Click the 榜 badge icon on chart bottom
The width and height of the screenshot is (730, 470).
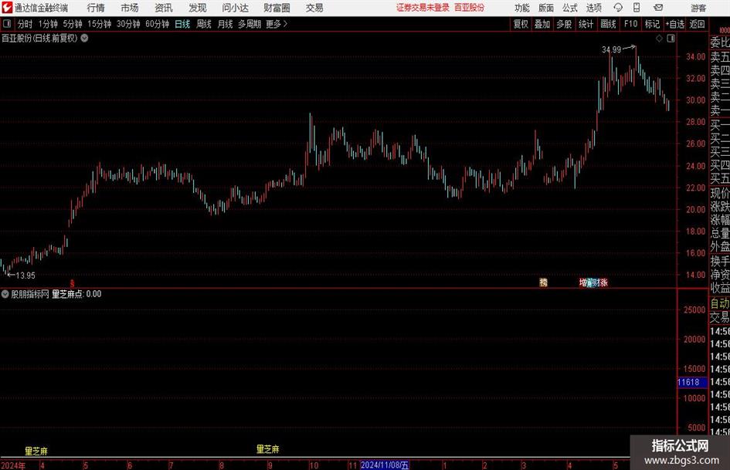pyautogui.click(x=543, y=282)
